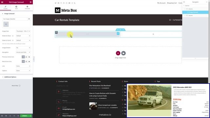Open 'Pier Relaxation / By BlueSwell' post
Viewport: 210px width, 118px height.
[100, 86]
